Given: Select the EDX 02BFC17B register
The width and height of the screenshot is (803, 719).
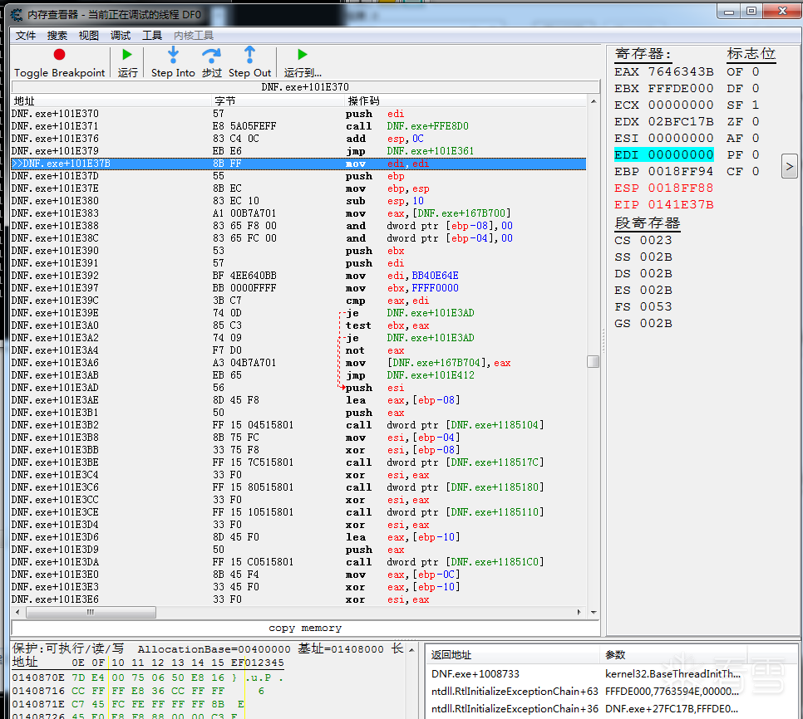Looking at the screenshot, I should coord(663,122).
